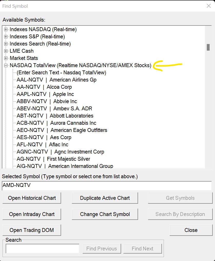This screenshot has height=261, width=215.
Task: Click the Open Historical Chart button
Action: pos(32,198)
